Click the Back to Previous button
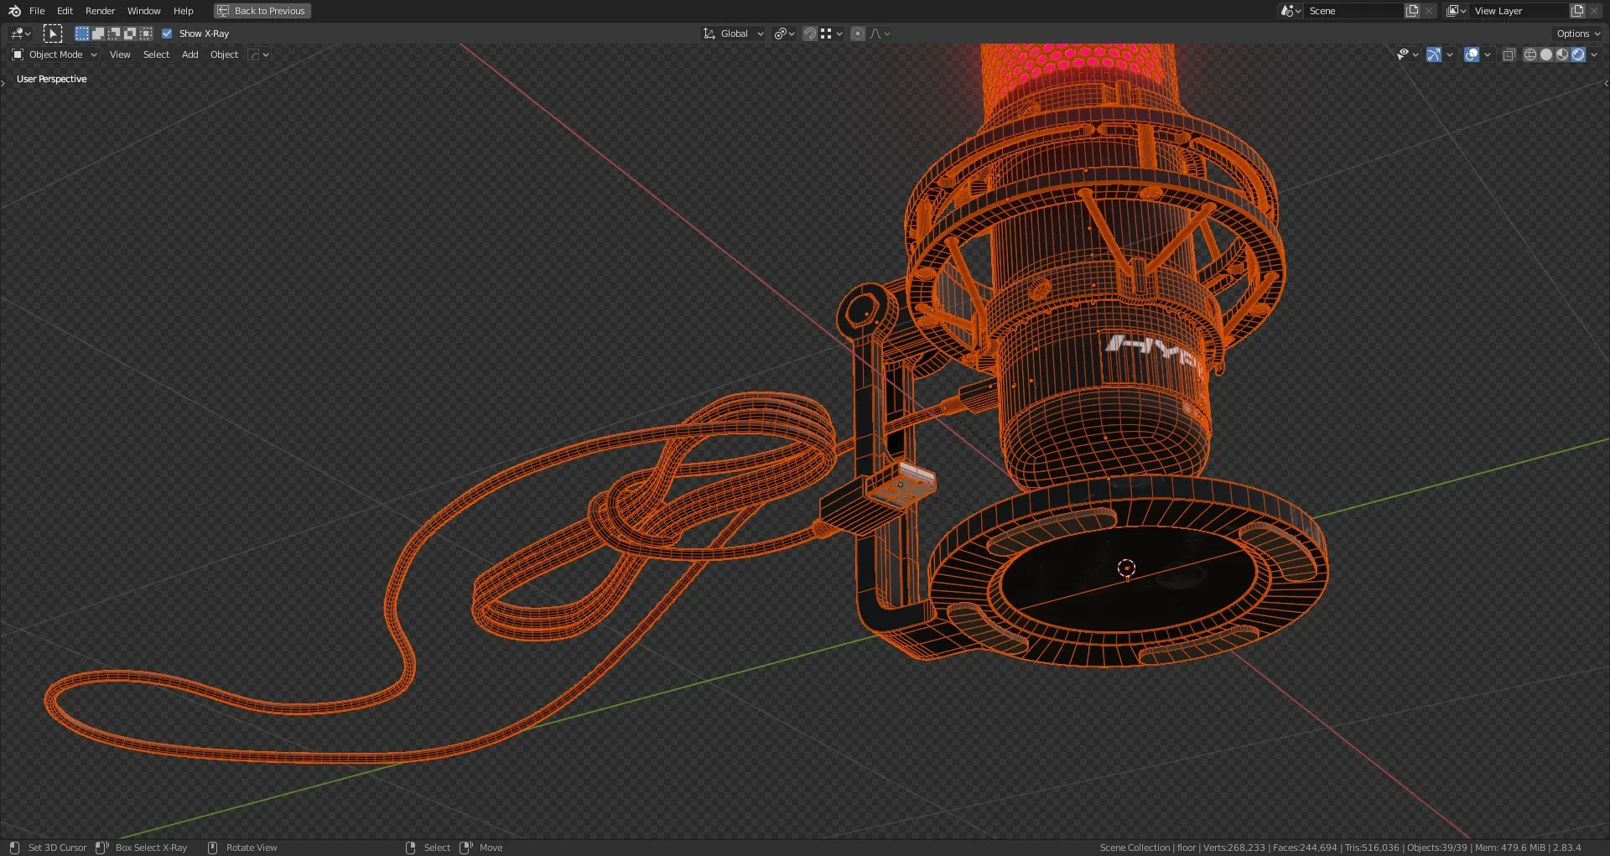Viewport: 1610px width, 856px height. click(262, 11)
